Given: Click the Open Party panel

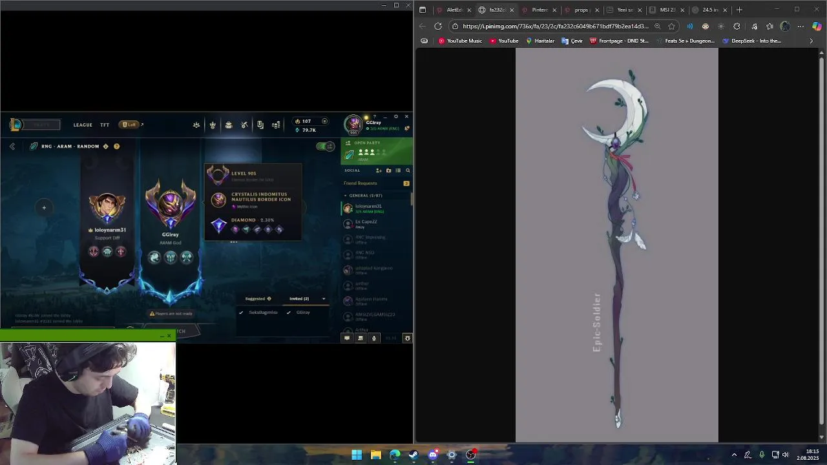Looking at the screenshot, I should [x=377, y=151].
